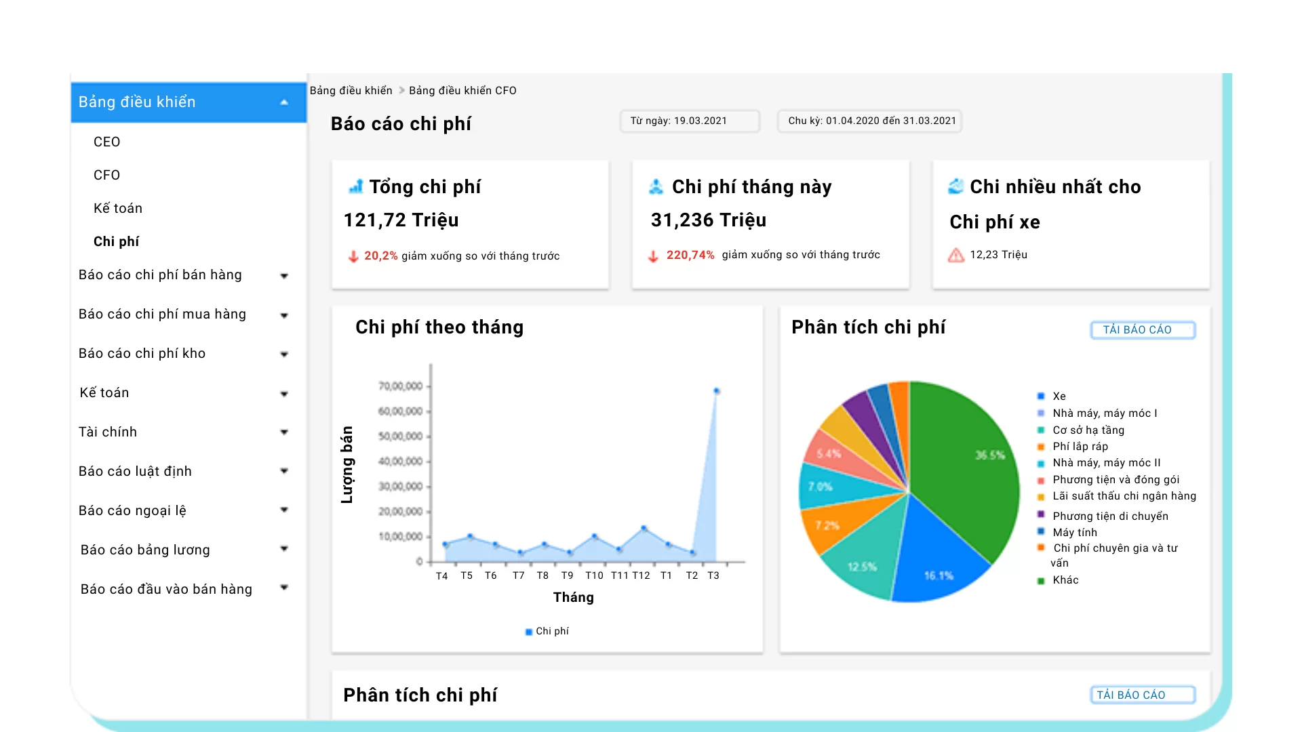Viewport: 1302px width, 732px height.
Task: Expand Báo cáo bảng lương dropdown arrow
Action: 284,549
